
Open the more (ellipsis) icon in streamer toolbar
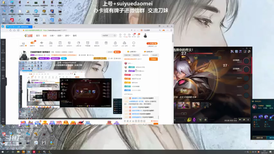pyautogui.click(x=134, y=43)
